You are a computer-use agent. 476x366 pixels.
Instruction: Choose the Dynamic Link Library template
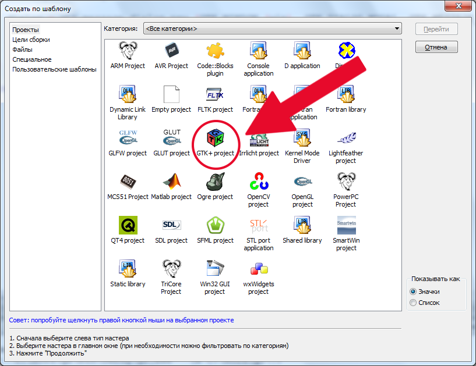pyautogui.click(x=128, y=103)
